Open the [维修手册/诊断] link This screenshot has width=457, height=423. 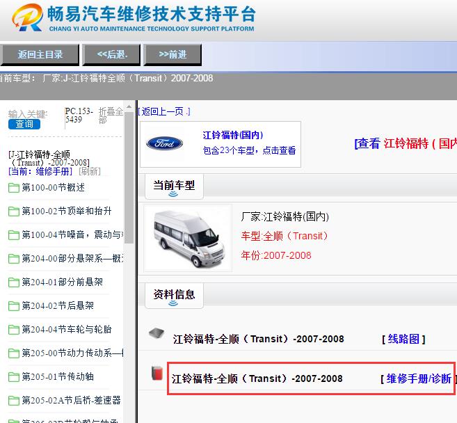tap(419, 378)
